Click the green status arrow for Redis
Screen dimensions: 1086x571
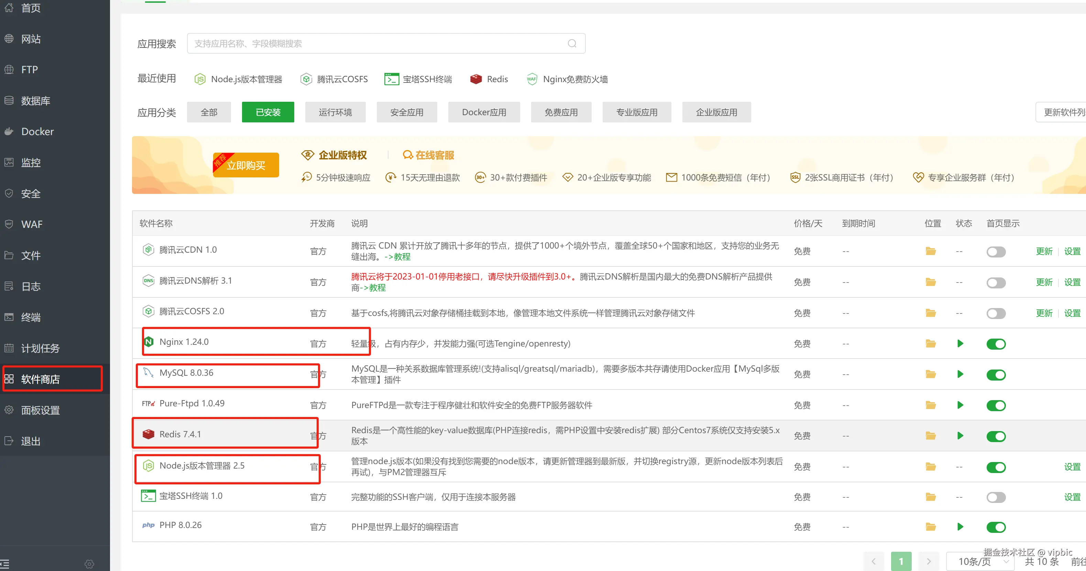(961, 436)
